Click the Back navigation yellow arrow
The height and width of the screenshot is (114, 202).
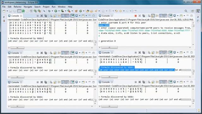121,11
